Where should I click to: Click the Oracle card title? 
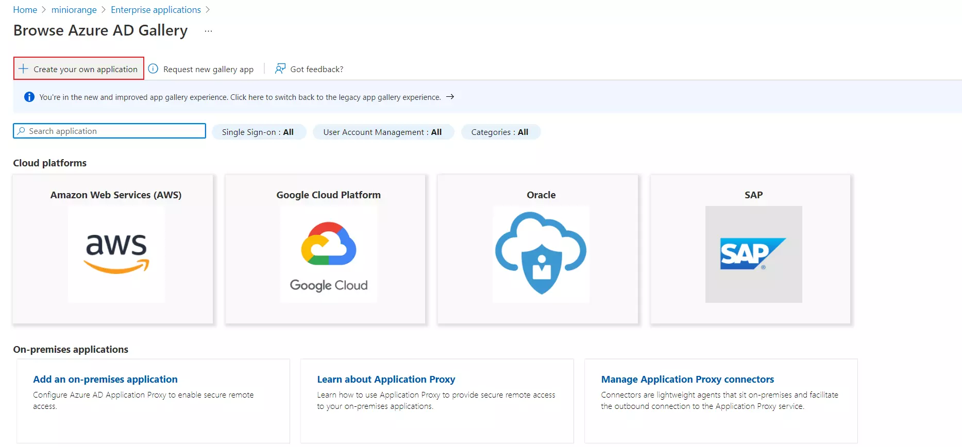[x=541, y=195]
